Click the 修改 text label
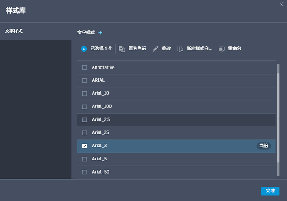Screen dimensions: 287x201 point(166,49)
